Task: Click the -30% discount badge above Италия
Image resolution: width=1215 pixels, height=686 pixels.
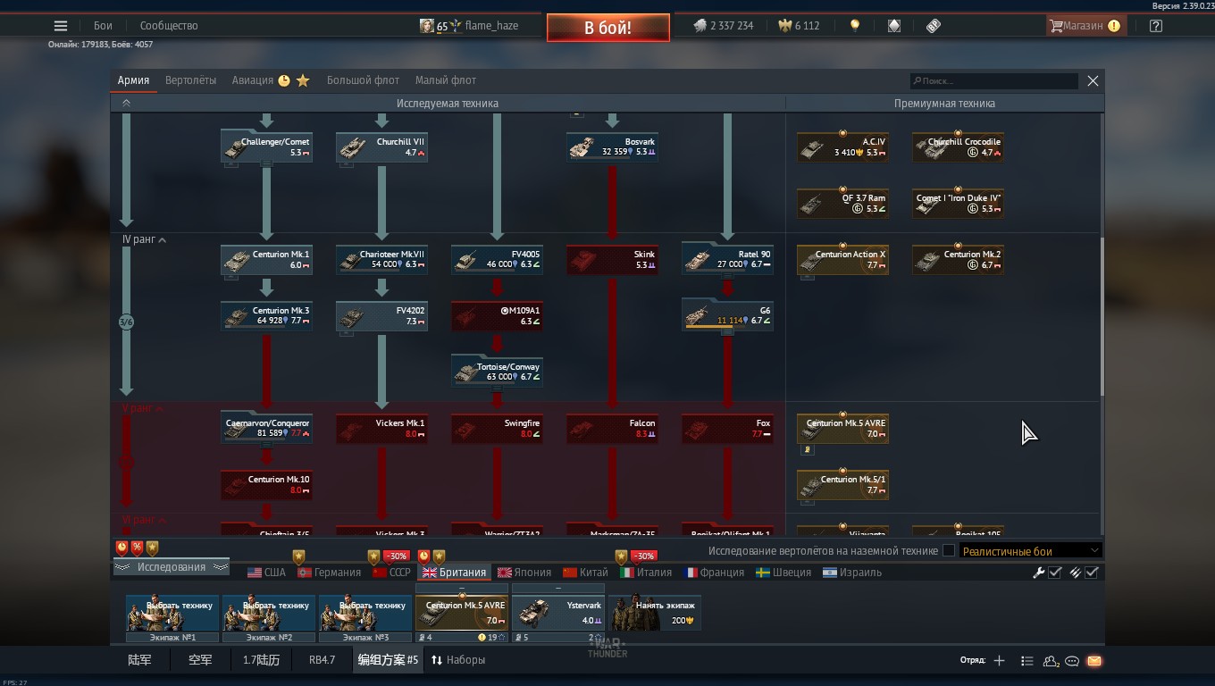Action: [643, 556]
